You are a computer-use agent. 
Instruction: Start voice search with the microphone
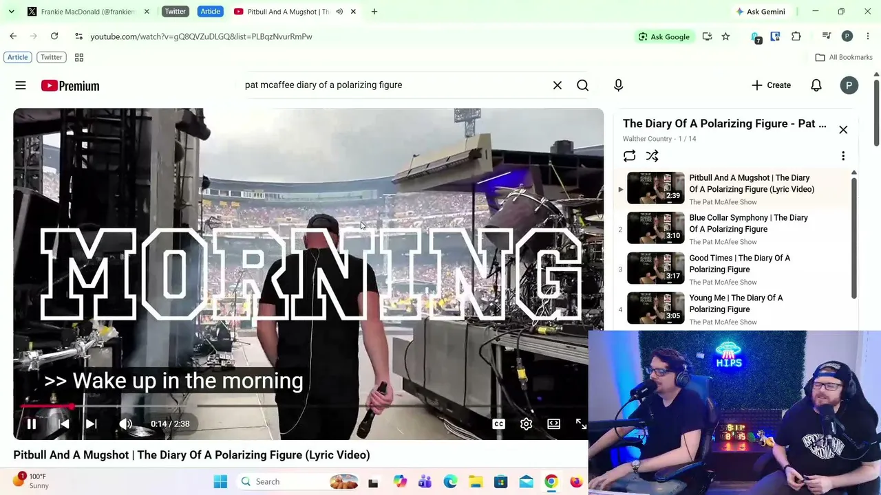click(618, 85)
